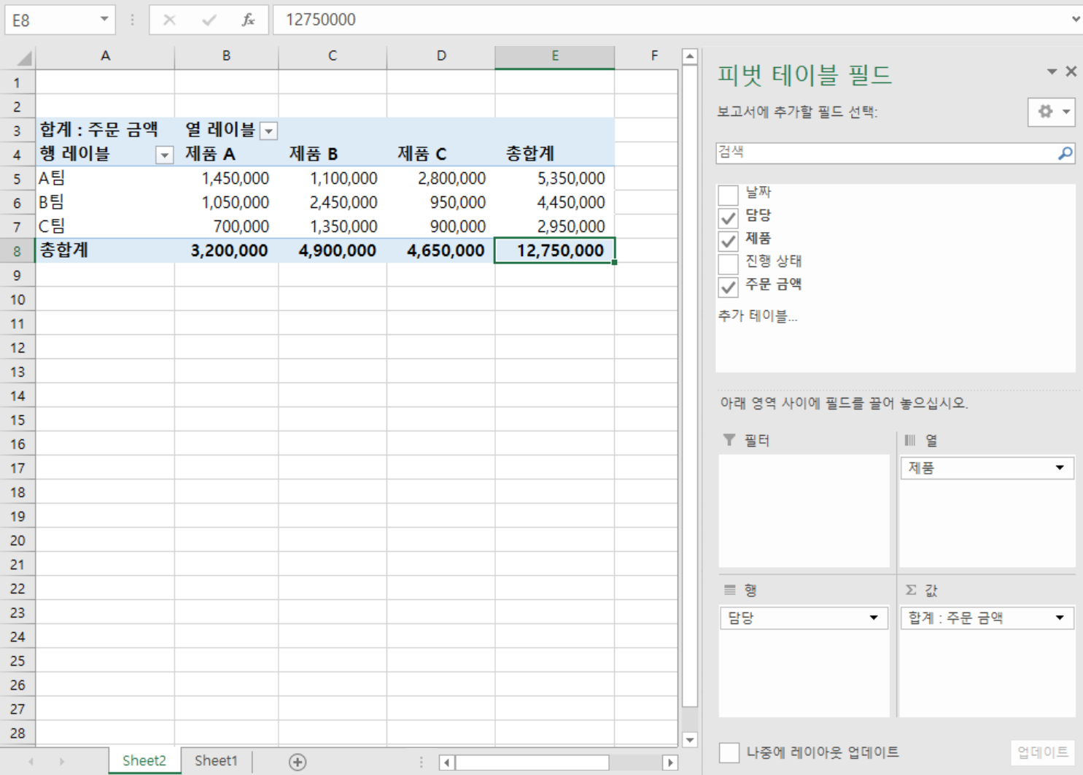Click the vertical scrollbar thumb
The height and width of the screenshot is (775, 1083).
[x=690, y=385]
